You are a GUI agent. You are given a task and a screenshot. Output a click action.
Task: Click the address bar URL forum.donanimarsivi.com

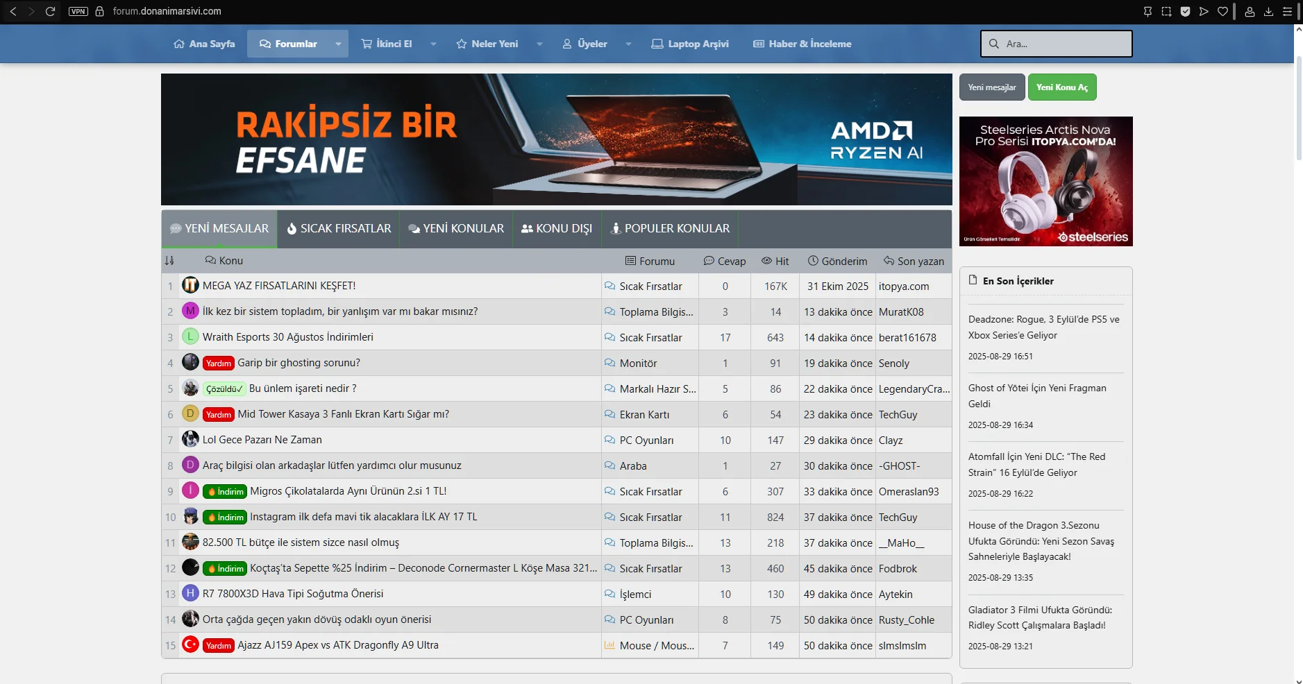(x=167, y=11)
